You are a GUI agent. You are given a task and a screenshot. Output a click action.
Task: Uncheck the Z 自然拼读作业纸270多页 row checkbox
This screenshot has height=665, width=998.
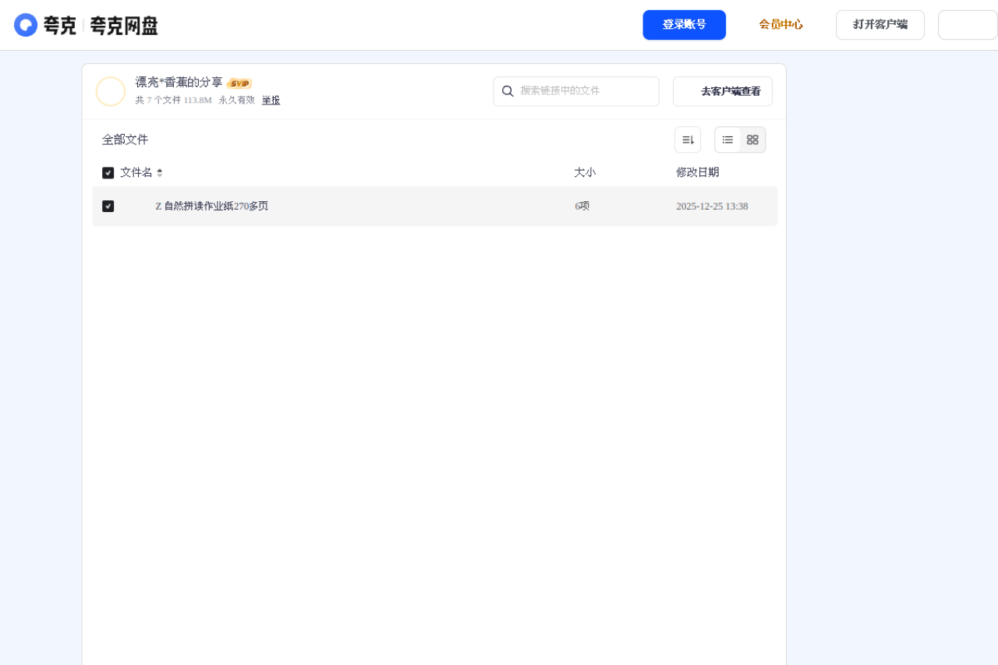[x=108, y=206]
